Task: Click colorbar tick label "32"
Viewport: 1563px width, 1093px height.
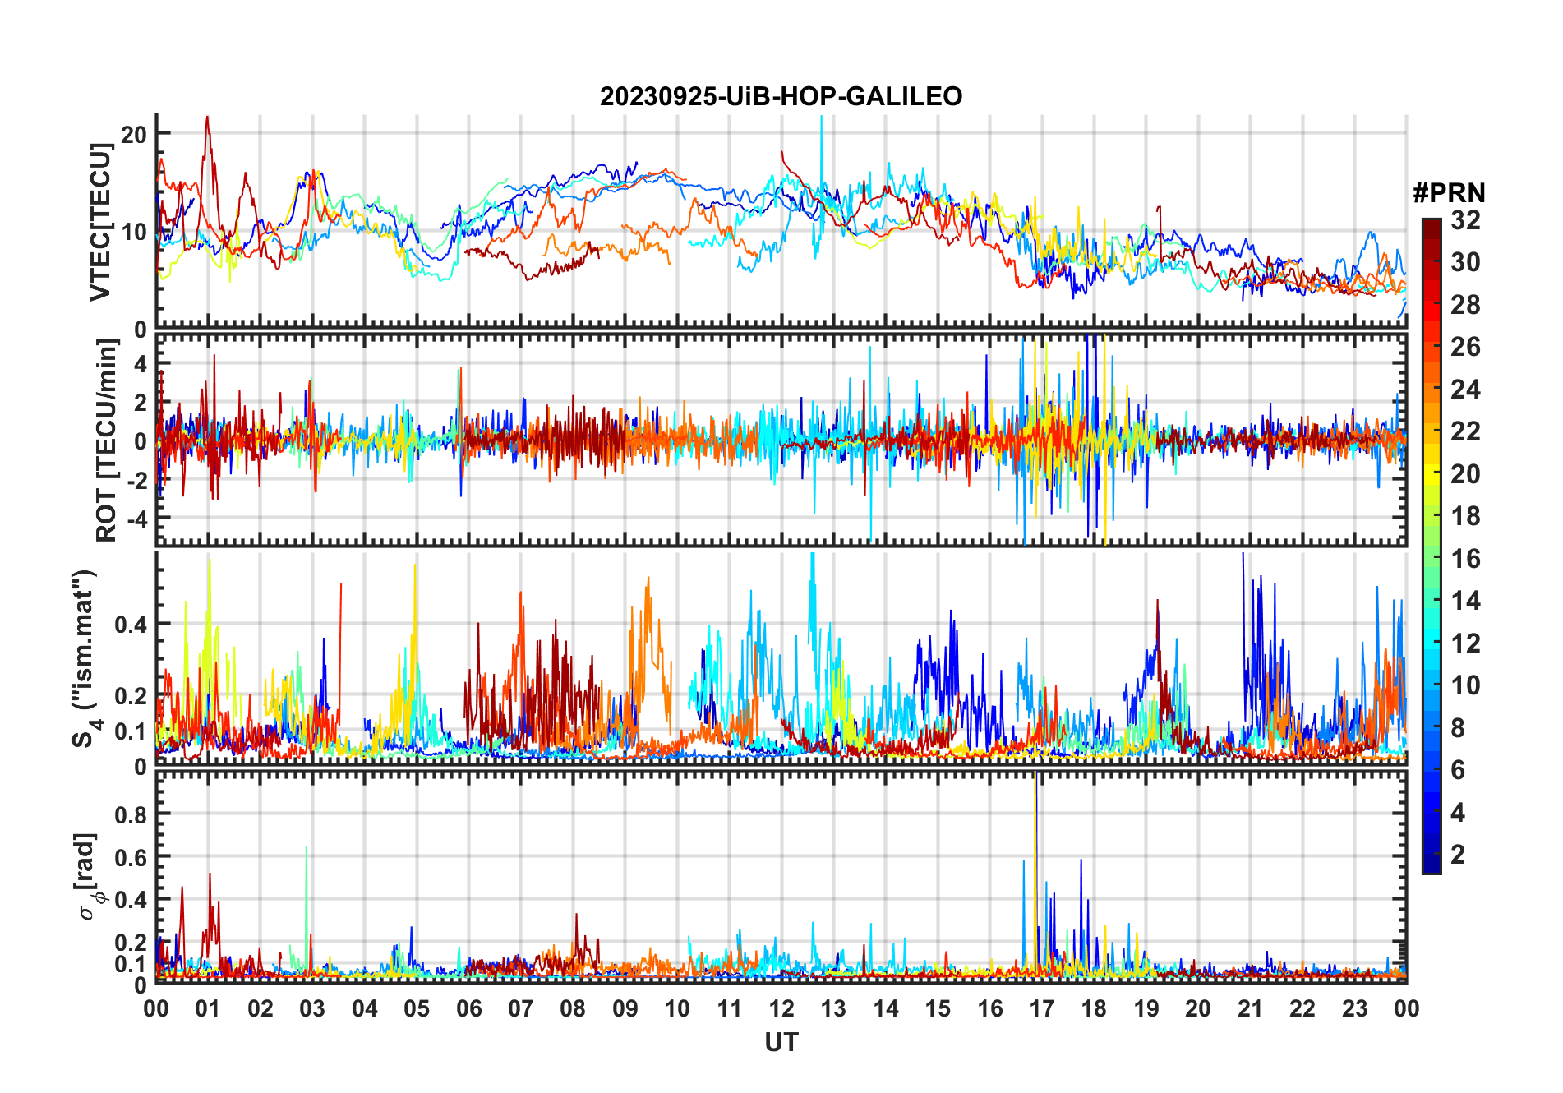Action: tap(1465, 220)
